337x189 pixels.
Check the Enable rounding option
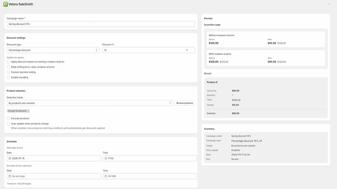click(x=8, y=77)
